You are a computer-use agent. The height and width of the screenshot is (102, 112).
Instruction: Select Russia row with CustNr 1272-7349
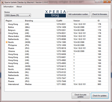point(56,81)
